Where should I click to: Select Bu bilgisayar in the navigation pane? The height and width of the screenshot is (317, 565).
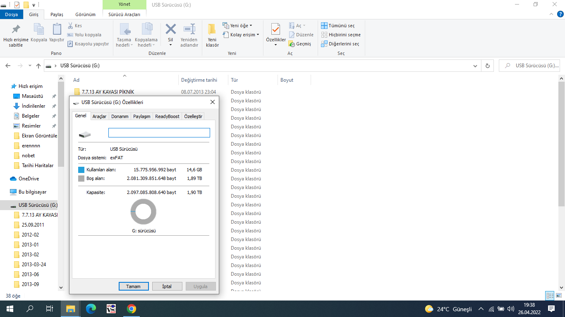[x=32, y=192]
